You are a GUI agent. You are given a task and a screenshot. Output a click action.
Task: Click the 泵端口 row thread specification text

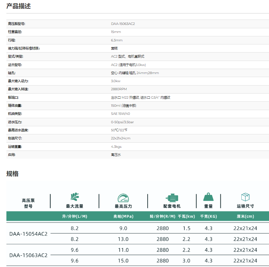(141, 98)
